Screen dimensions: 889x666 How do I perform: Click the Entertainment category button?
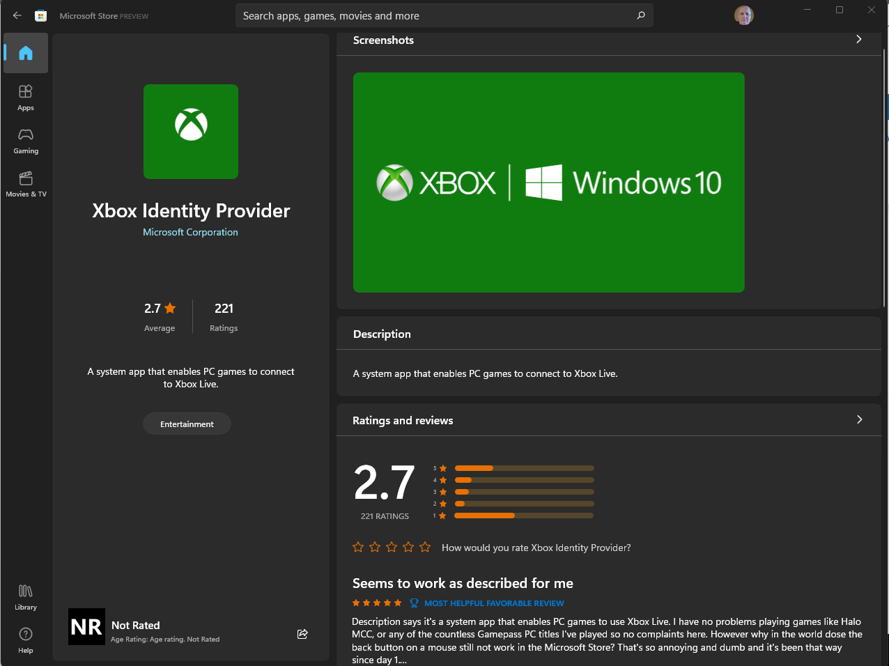(187, 424)
